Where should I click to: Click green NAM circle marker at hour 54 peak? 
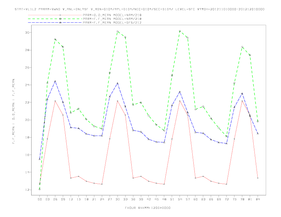[x=180, y=31]
